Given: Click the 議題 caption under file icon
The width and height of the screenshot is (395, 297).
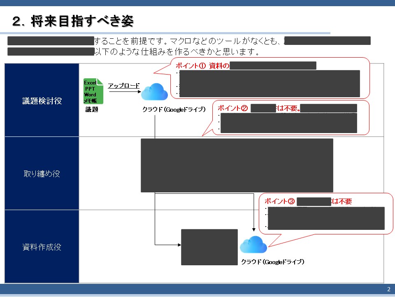Looking at the screenshot, I should (92, 109).
